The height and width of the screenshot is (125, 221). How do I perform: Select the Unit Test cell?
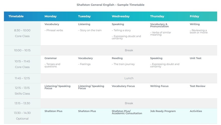[195, 58]
